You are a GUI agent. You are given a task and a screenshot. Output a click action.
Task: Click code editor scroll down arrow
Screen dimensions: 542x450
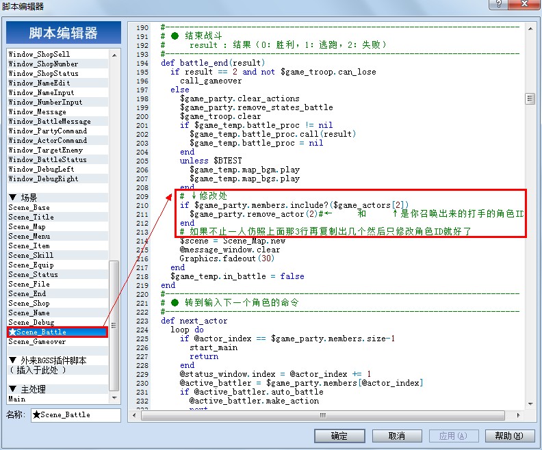[x=530, y=403]
